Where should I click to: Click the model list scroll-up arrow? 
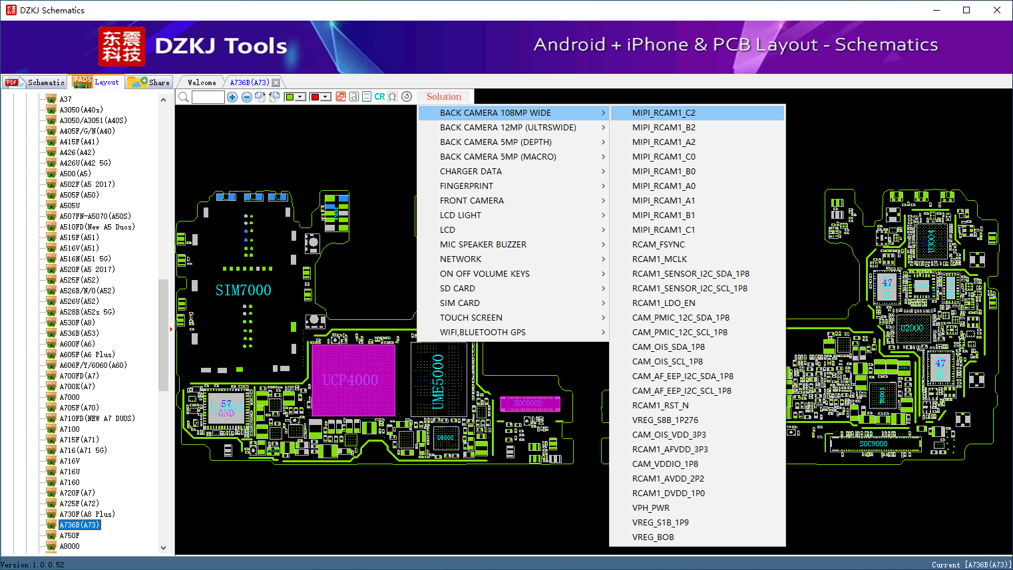(x=164, y=100)
